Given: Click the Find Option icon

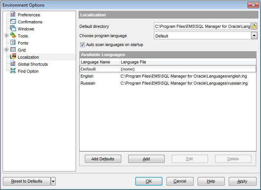Looking at the screenshot, I should 13,71.
